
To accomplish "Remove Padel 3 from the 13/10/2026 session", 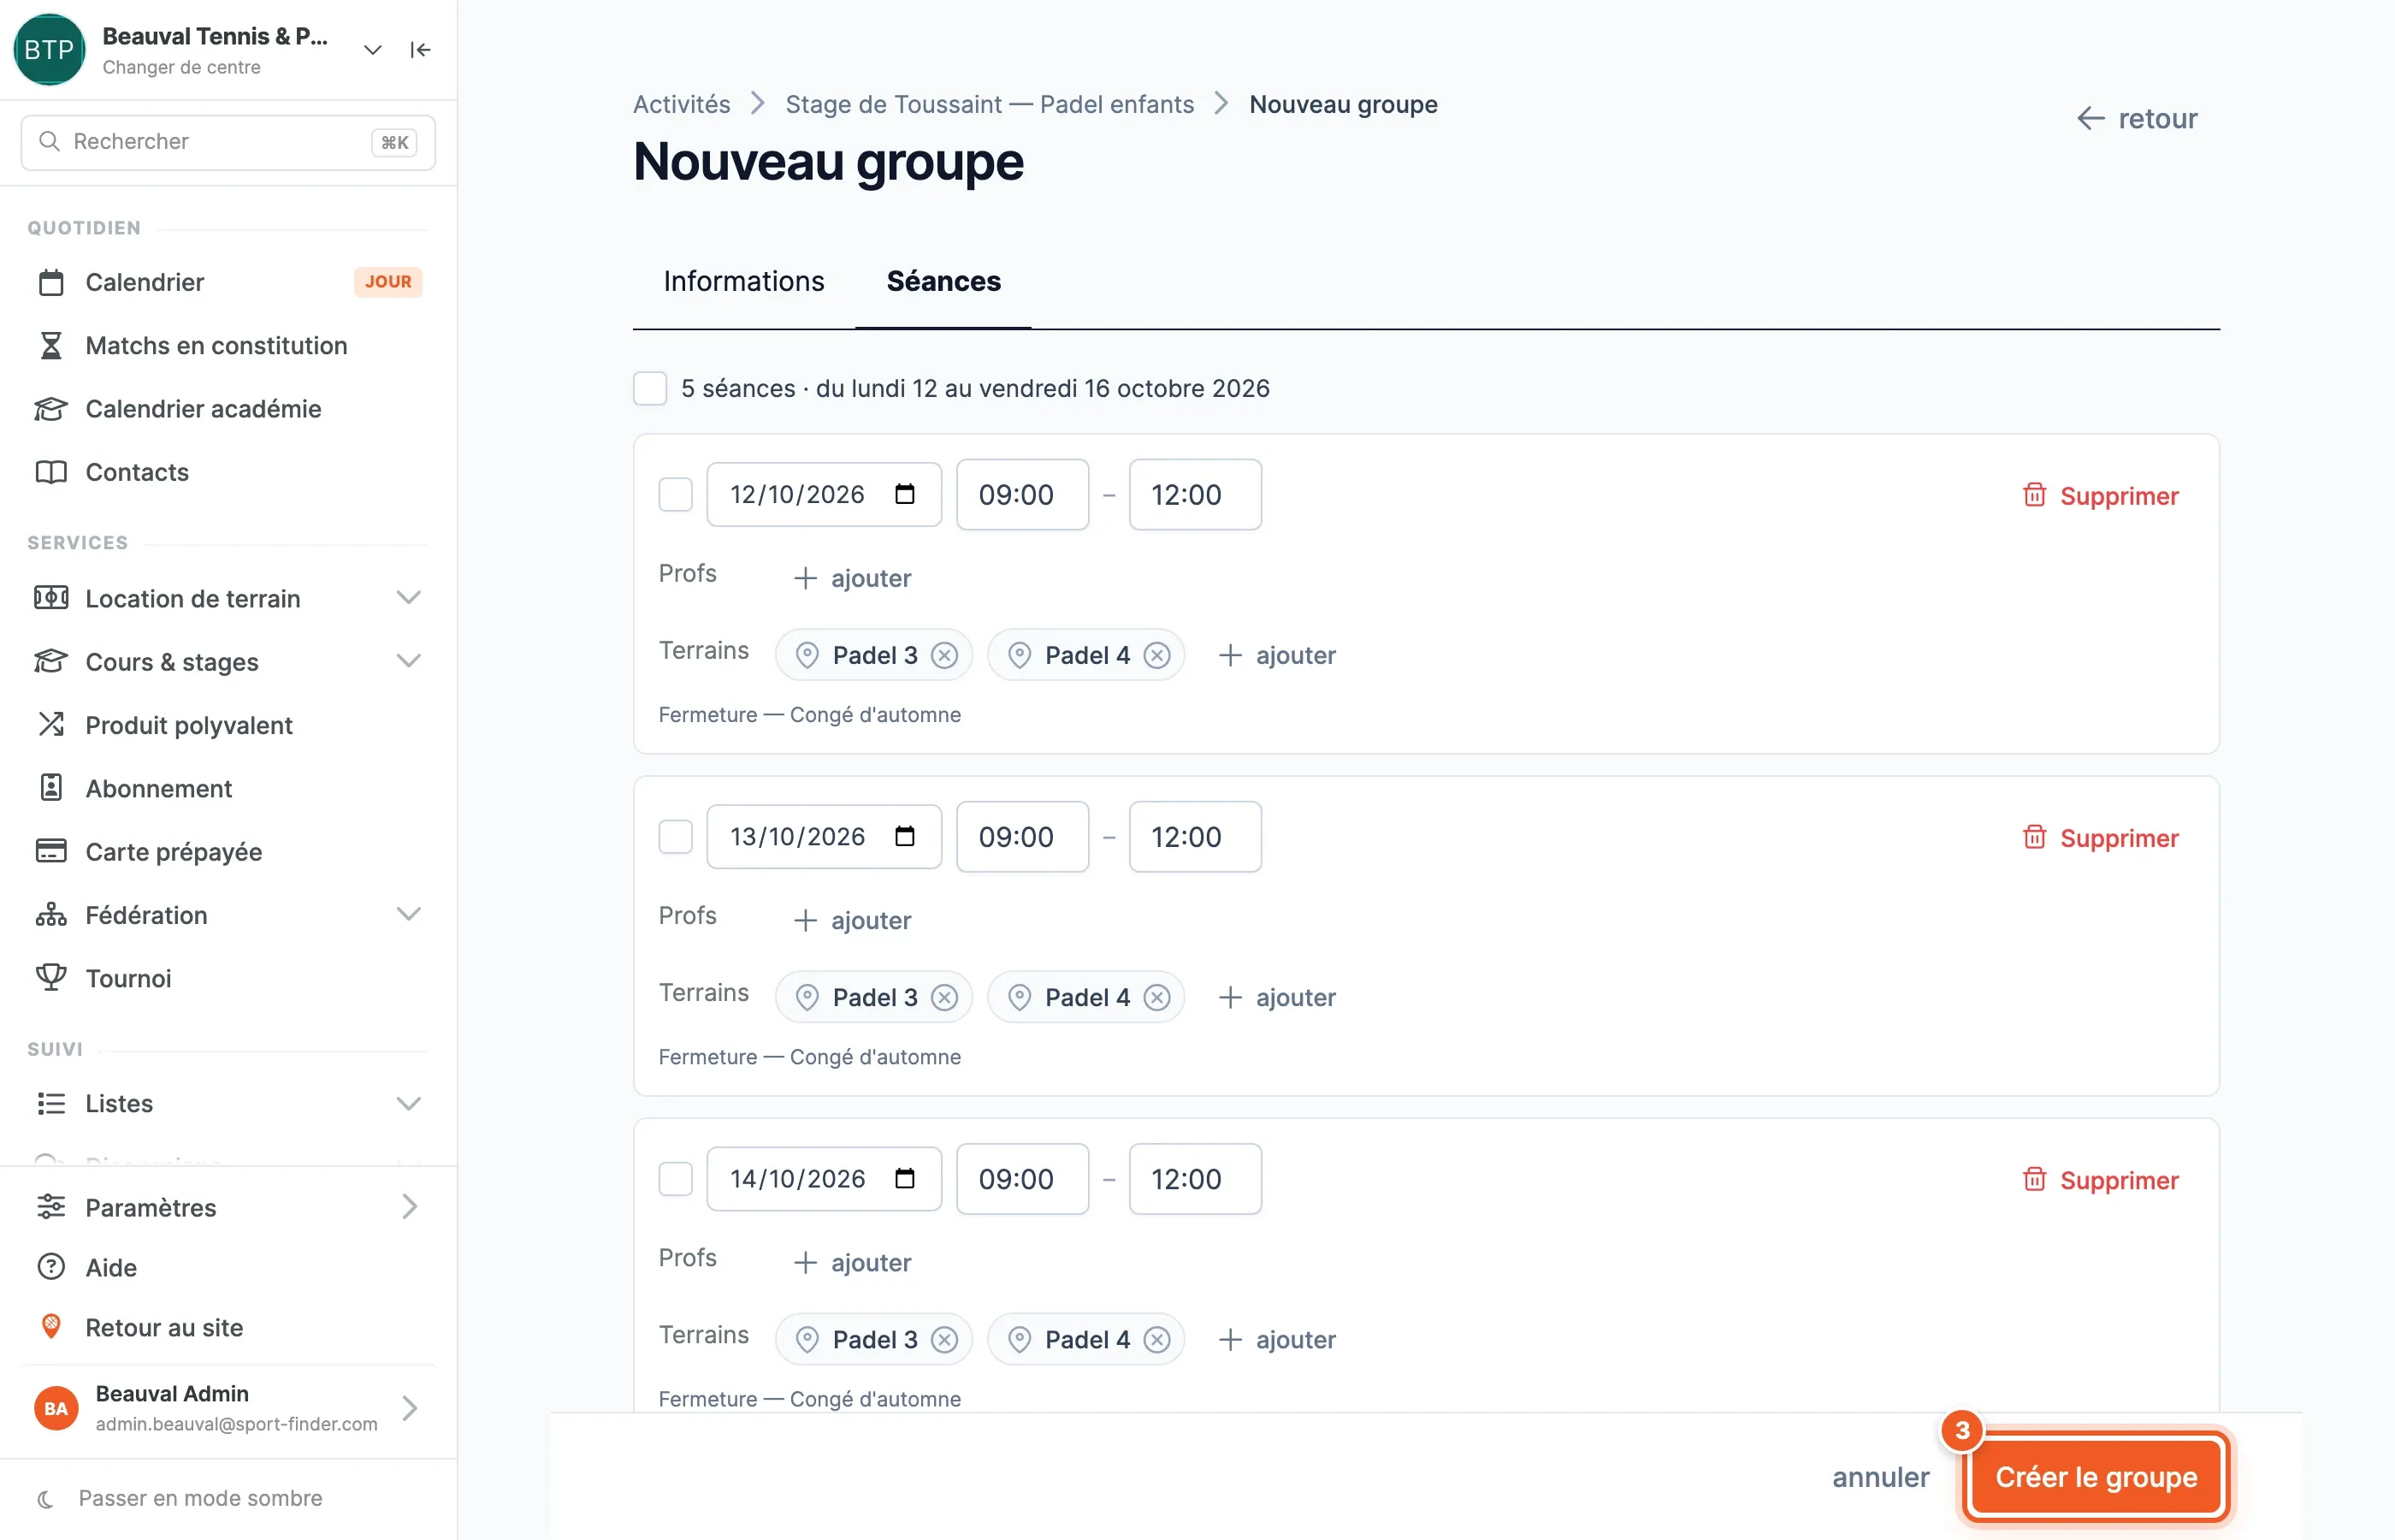I will 944,997.
